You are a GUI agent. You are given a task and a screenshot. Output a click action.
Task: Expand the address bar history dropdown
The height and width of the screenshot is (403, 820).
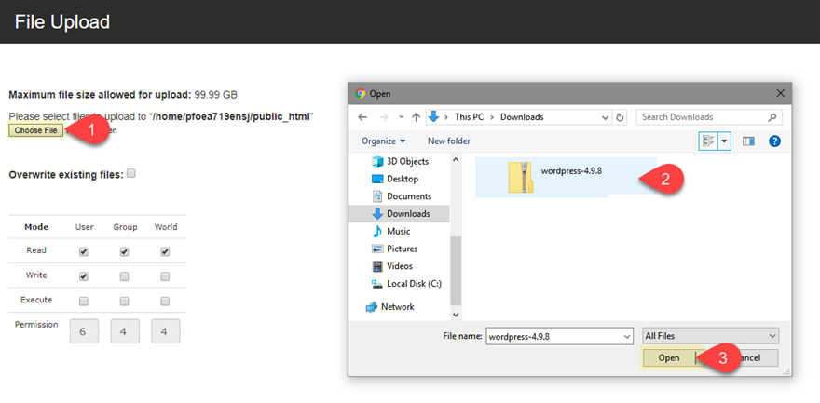[x=605, y=117]
